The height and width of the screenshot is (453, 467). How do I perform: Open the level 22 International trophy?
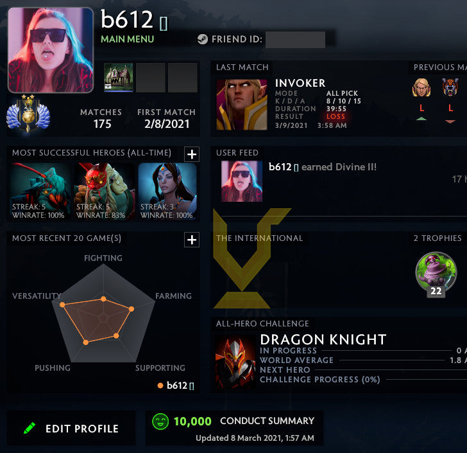pos(436,274)
